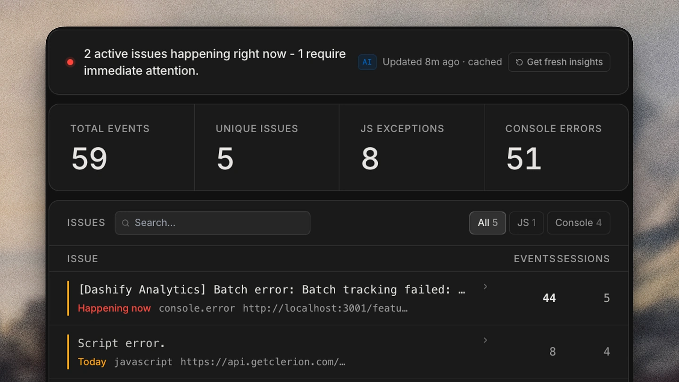Click events value 8 in Script error row
Viewport: 679px width, 382px height.
coord(553,352)
